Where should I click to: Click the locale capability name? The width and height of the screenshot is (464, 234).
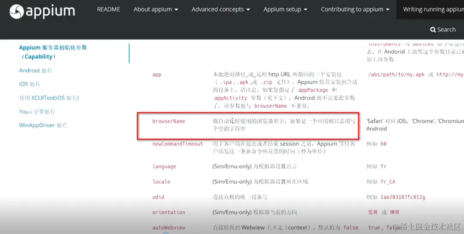[x=161, y=182]
